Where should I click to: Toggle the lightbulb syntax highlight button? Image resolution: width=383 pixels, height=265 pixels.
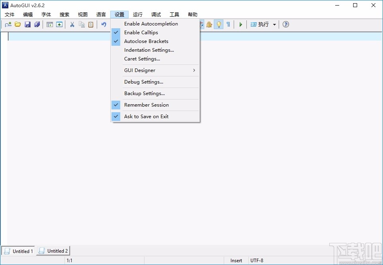coord(219,24)
